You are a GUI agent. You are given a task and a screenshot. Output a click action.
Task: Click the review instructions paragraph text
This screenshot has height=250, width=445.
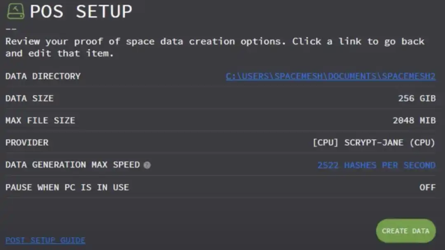[215, 47]
